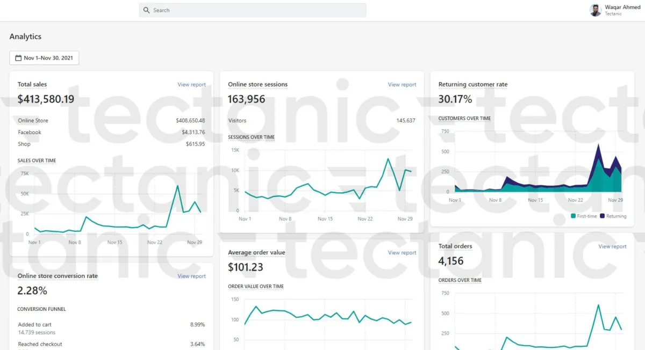This screenshot has width=645, height=350.
Task: Click the 4,156 total orders value
Action: click(x=451, y=261)
